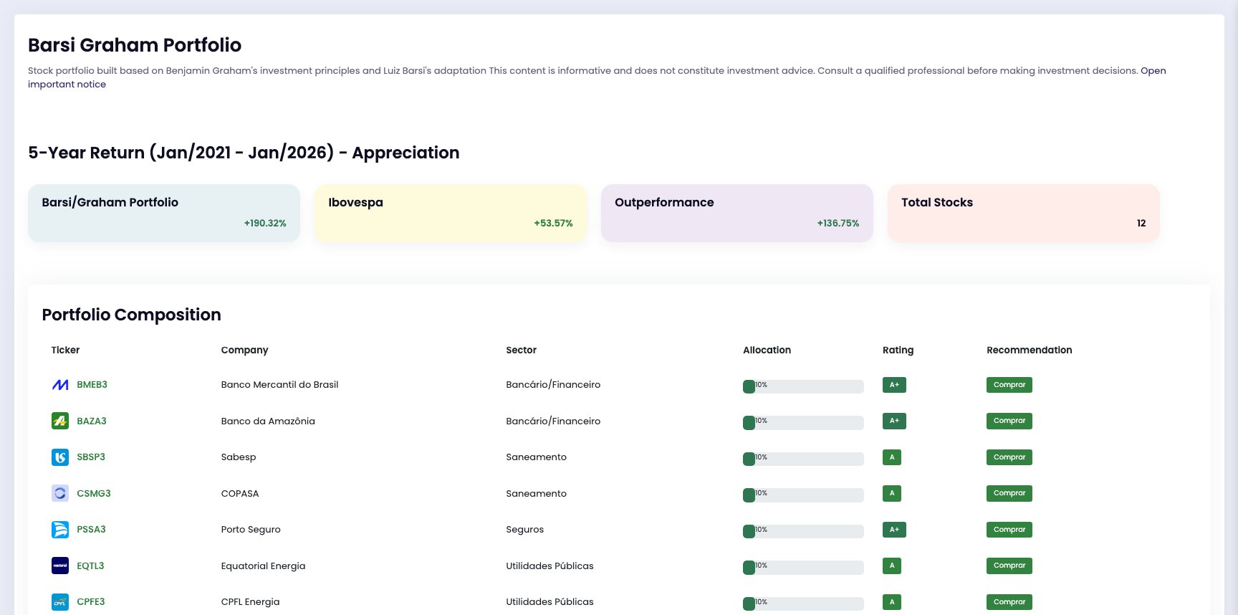Click the Comprar badge for COPASA
Screen dimensions: 1238x615
pos(1009,493)
